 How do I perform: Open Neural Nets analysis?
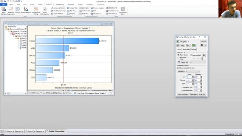(72, 8)
